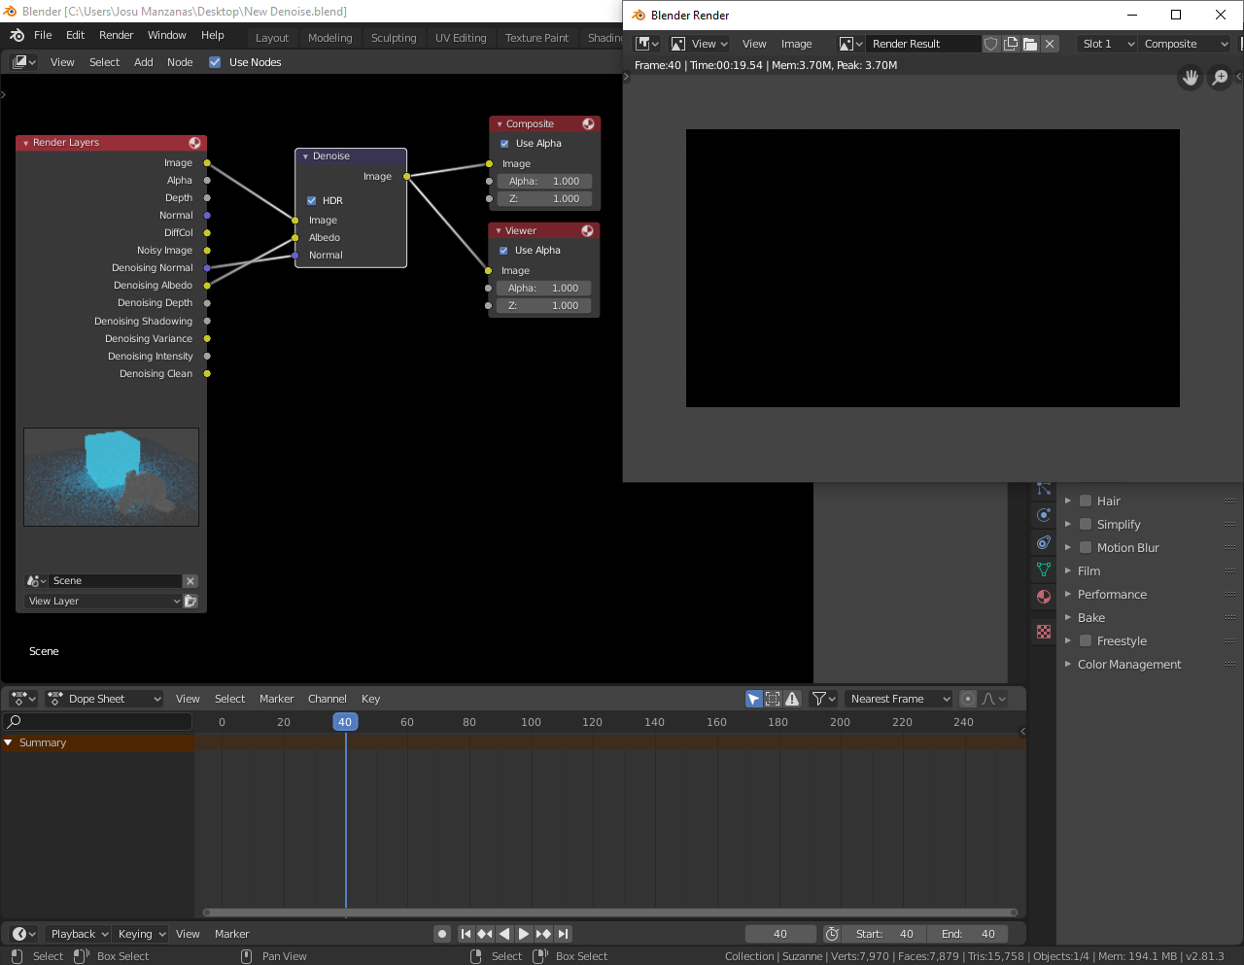Click the zoom magnifier icon in render window
This screenshot has height=965, width=1244.
click(x=1220, y=78)
